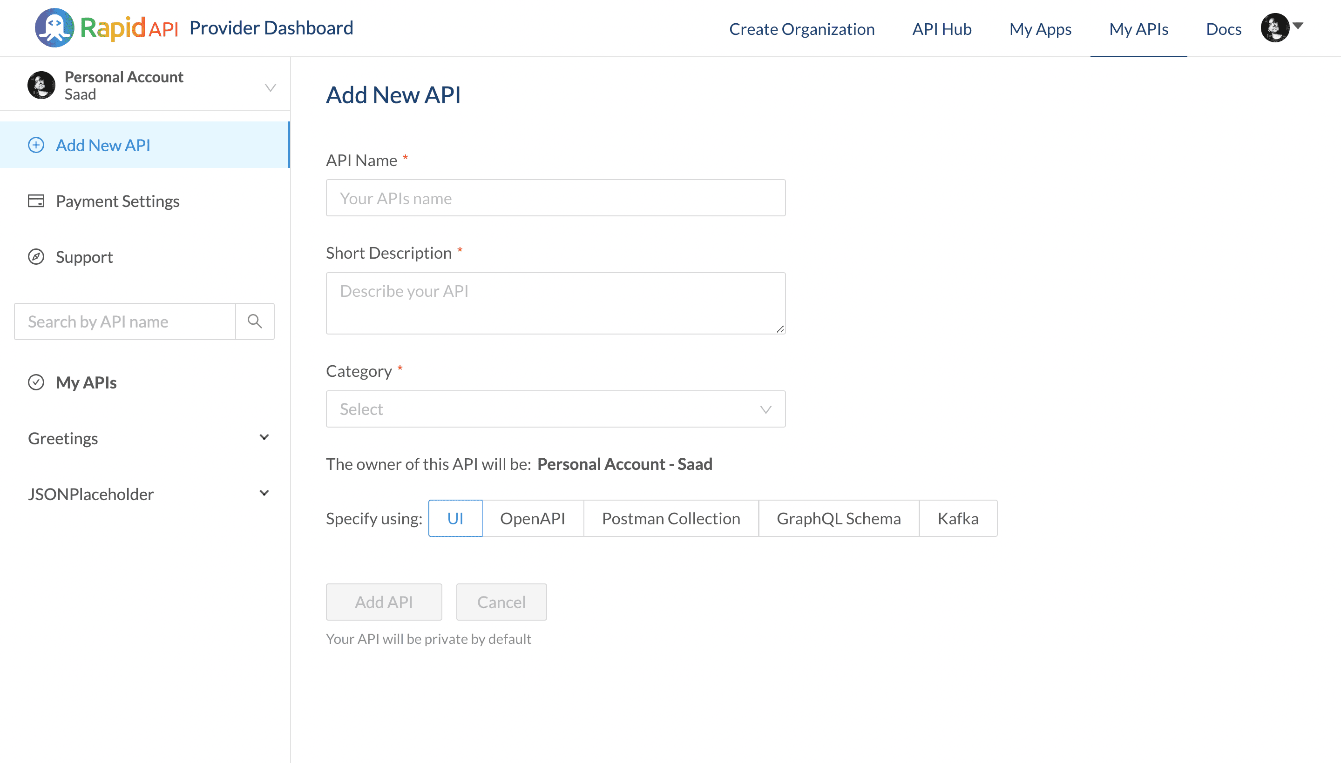Open the API Hub menu item
This screenshot has height=763, width=1341.
pos(942,27)
